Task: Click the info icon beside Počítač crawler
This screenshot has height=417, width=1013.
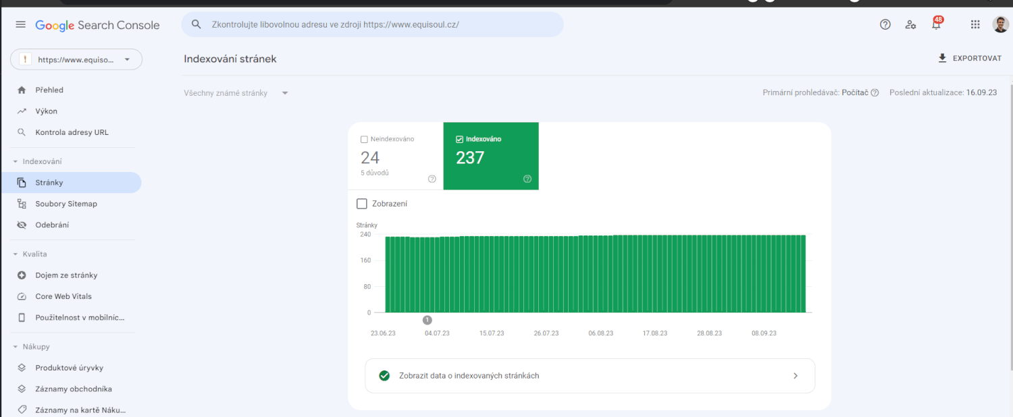Action: click(x=875, y=93)
